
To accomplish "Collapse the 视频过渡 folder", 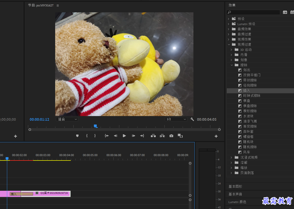I will pyautogui.click(x=229, y=44).
